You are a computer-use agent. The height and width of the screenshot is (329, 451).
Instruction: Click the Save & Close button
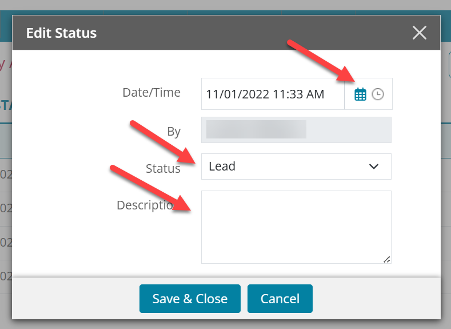(x=190, y=299)
